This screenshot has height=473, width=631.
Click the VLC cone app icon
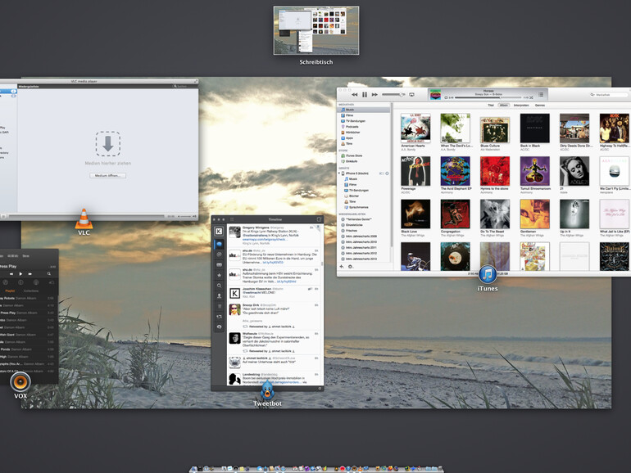click(x=84, y=218)
